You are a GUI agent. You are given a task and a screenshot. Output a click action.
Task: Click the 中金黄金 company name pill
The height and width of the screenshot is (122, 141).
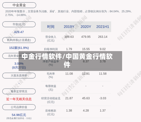tap(19, 5)
